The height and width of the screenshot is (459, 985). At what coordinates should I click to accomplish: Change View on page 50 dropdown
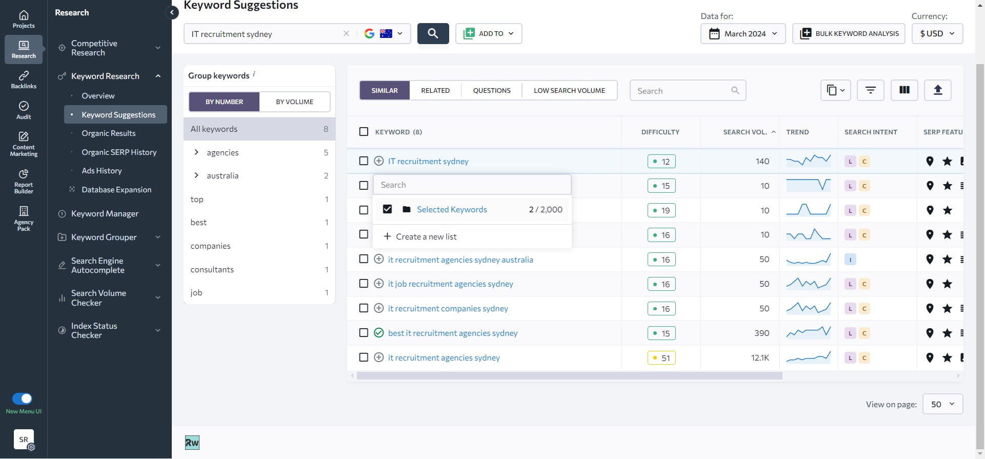[x=942, y=404]
